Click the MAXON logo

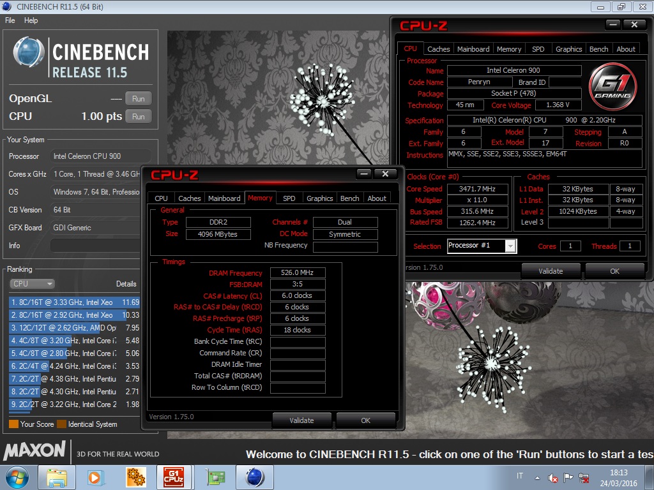34,450
